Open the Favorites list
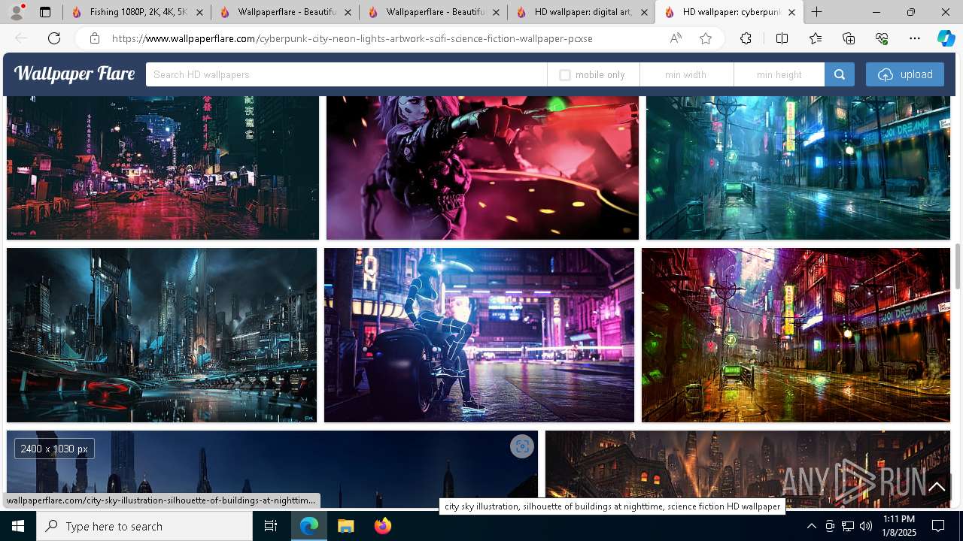Screen dimensions: 963x541 click(x=816, y=38)
